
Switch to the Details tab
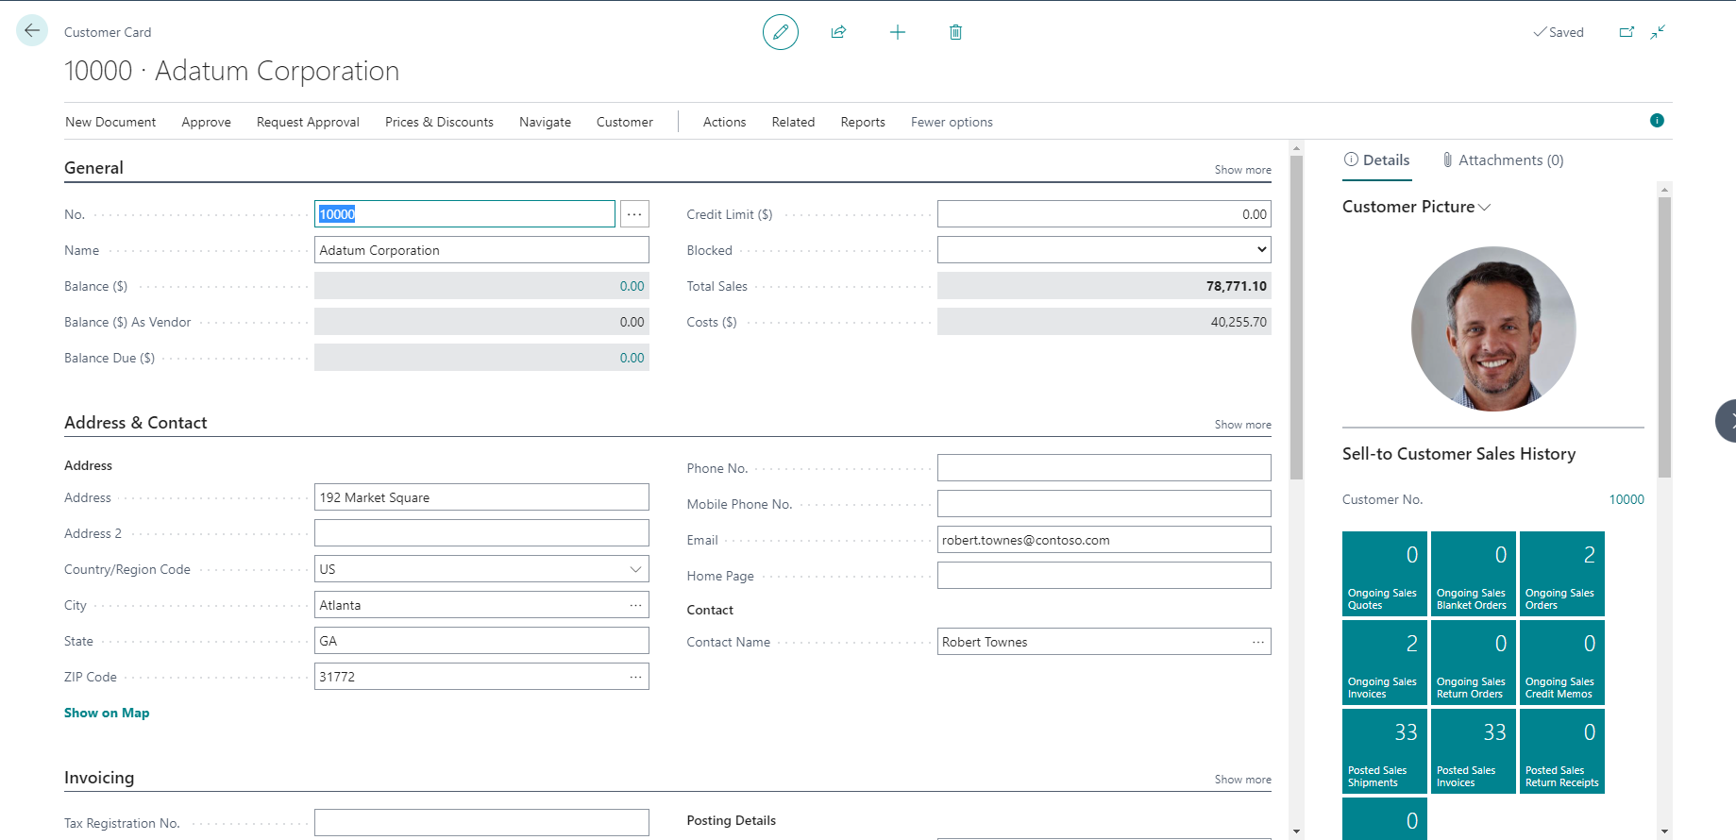coord(1376,160)
